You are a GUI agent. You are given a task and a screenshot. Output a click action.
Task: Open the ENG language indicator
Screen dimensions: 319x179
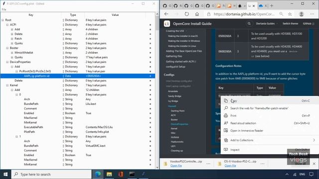click(302, 174)
